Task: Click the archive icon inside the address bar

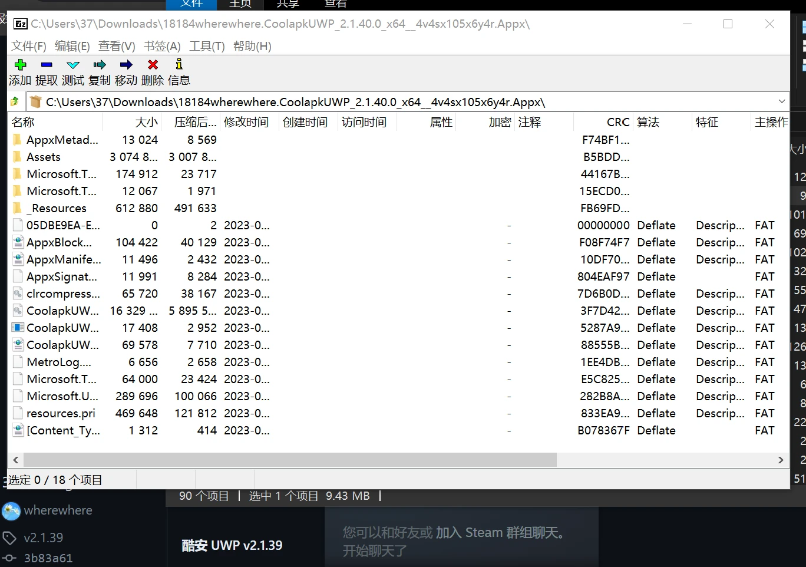Action: pyautogui.click(x=36, y=102)
